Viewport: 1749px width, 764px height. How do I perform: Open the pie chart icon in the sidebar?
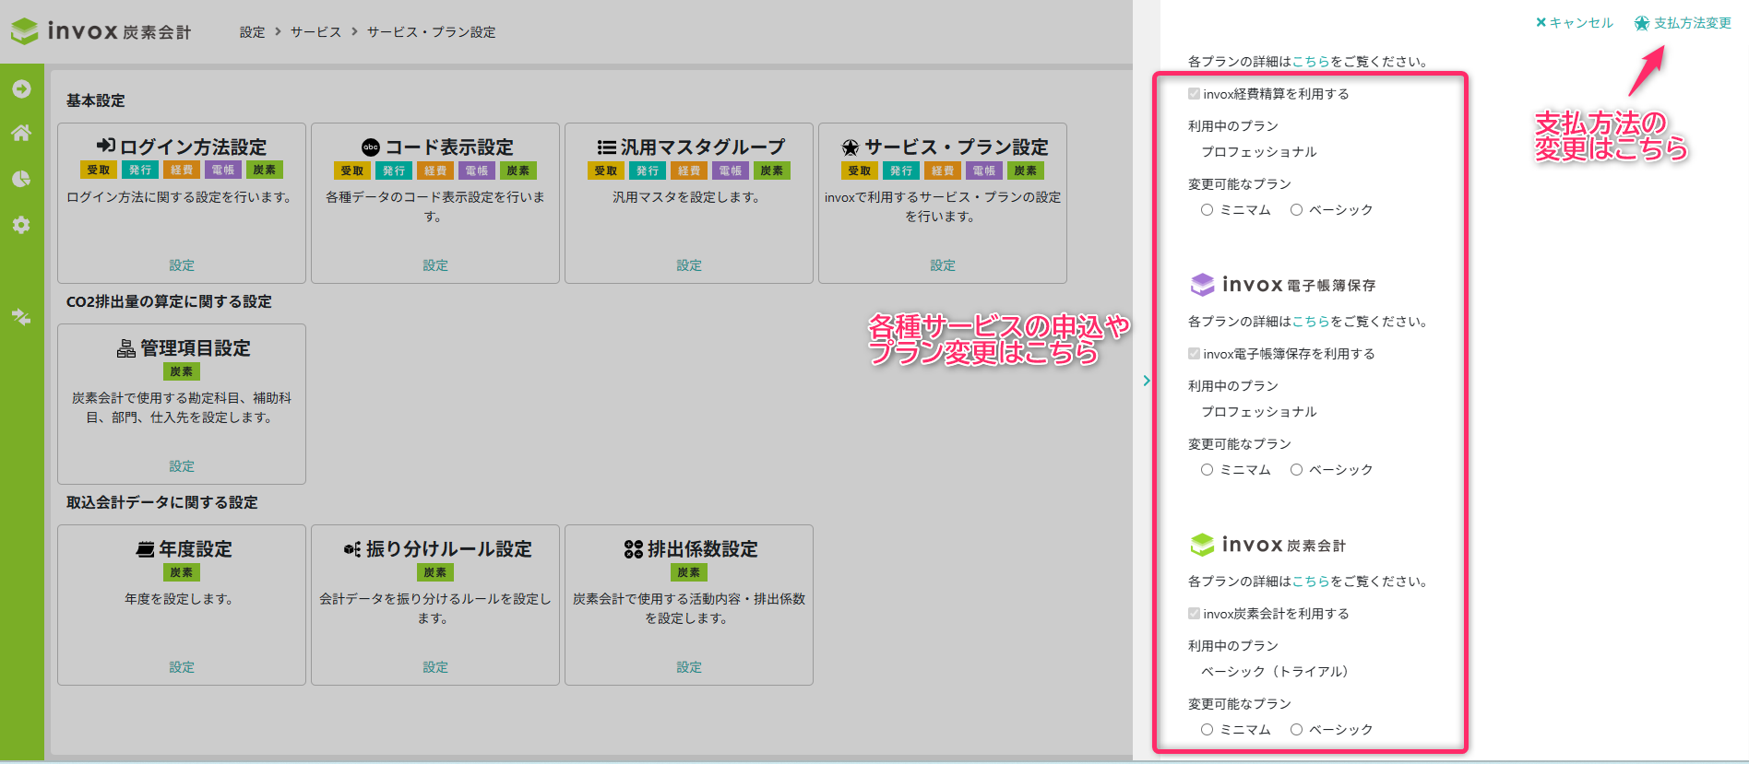click(x=21, y=179)
